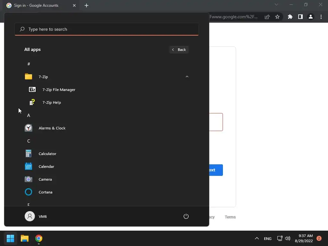Open the clock and date flyout

pos(304,238)
